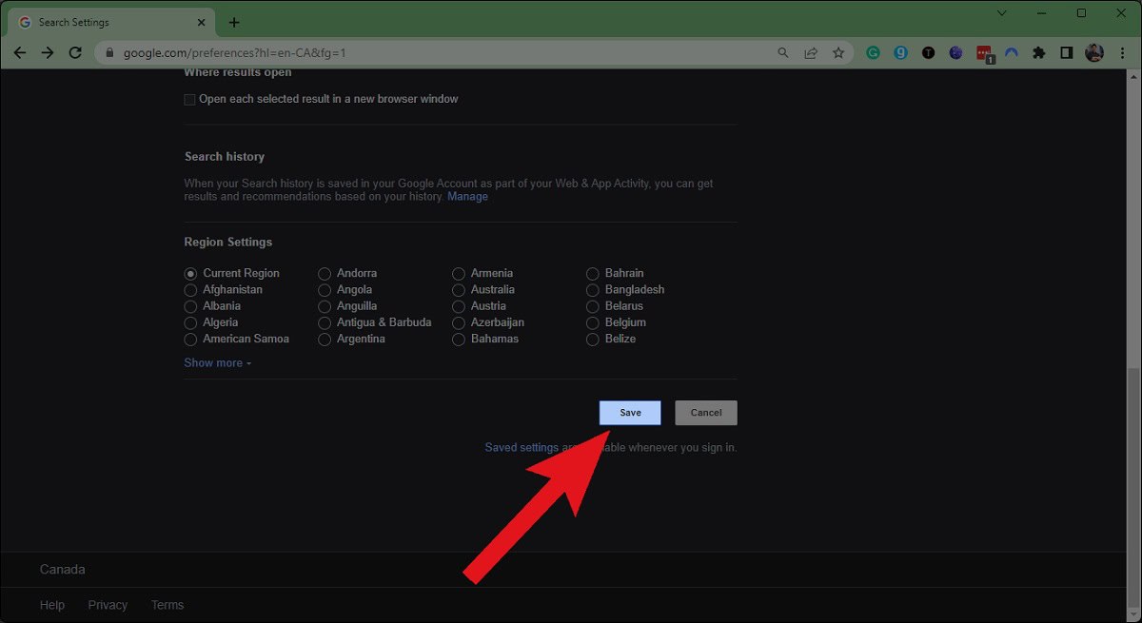This screenshot has width=1142, height=623.
Task: Click the bookmark star icon
Action: tap(837, 53)
